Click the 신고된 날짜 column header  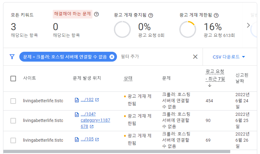click(242, 78)
